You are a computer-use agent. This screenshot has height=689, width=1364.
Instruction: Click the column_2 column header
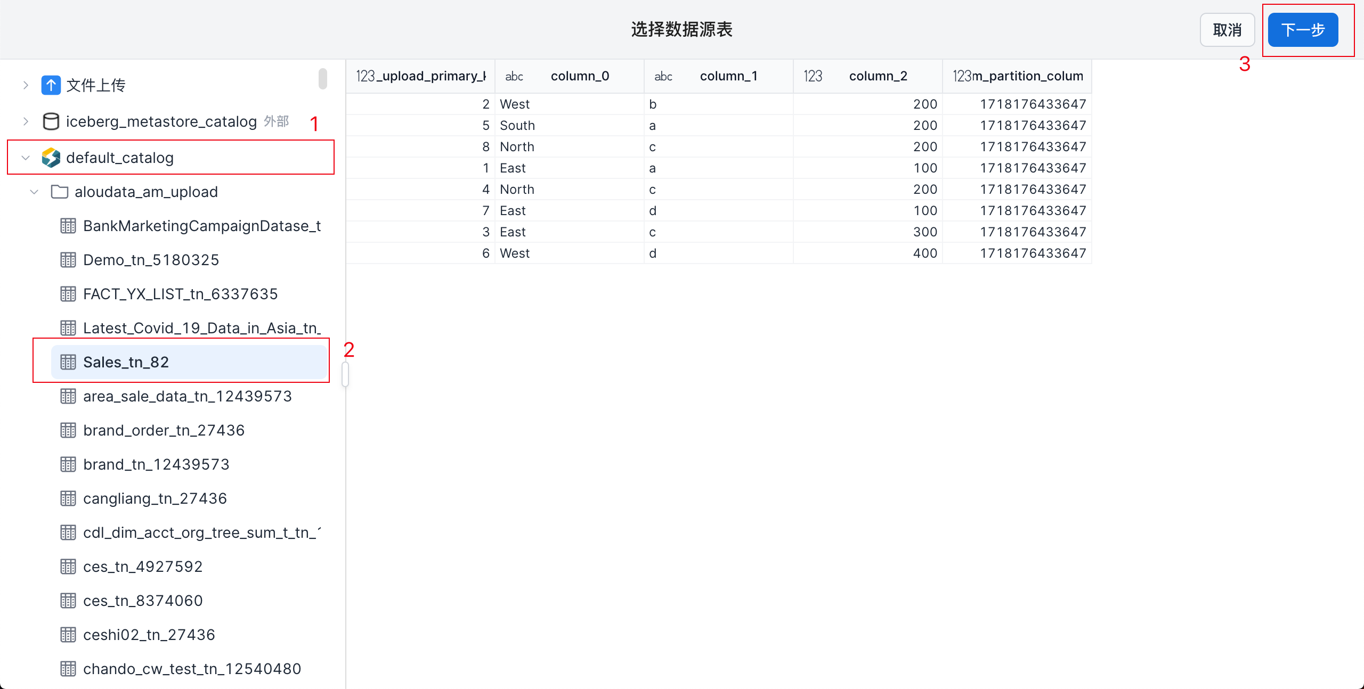(x=878, y=76)
